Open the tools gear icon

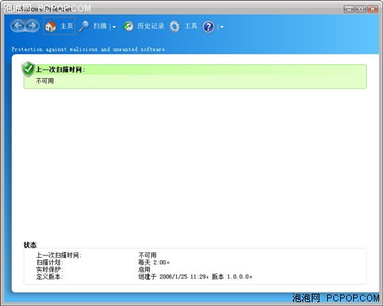(175, 26)
